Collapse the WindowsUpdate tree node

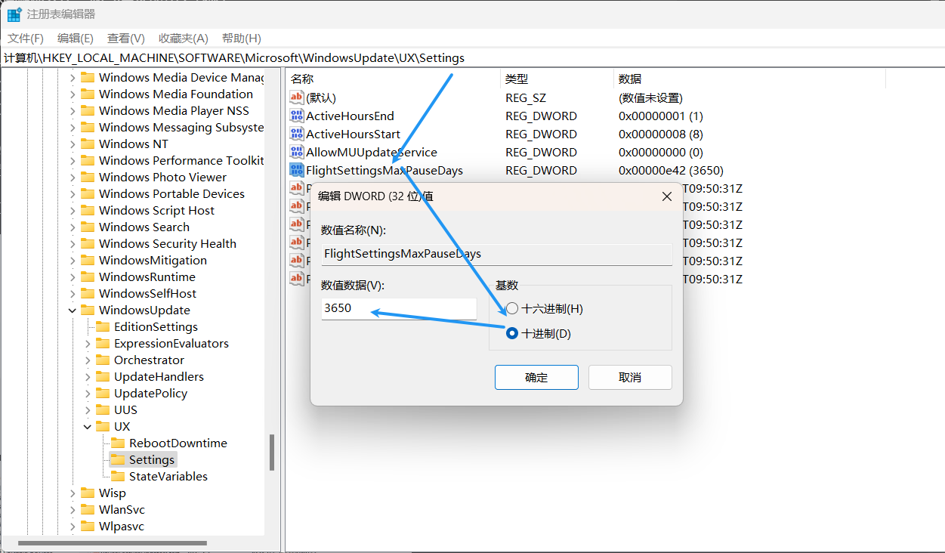[x=73, y=310]
